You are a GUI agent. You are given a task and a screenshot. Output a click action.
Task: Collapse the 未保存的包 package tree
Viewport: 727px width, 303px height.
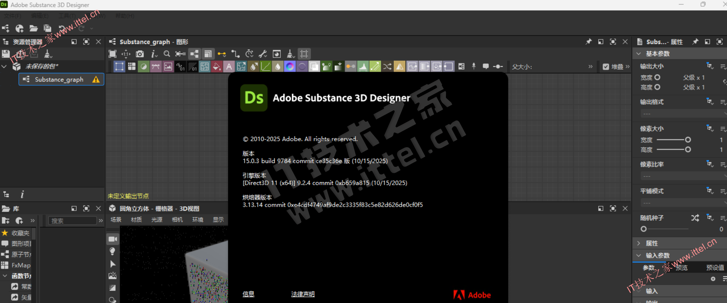[4, 67]
